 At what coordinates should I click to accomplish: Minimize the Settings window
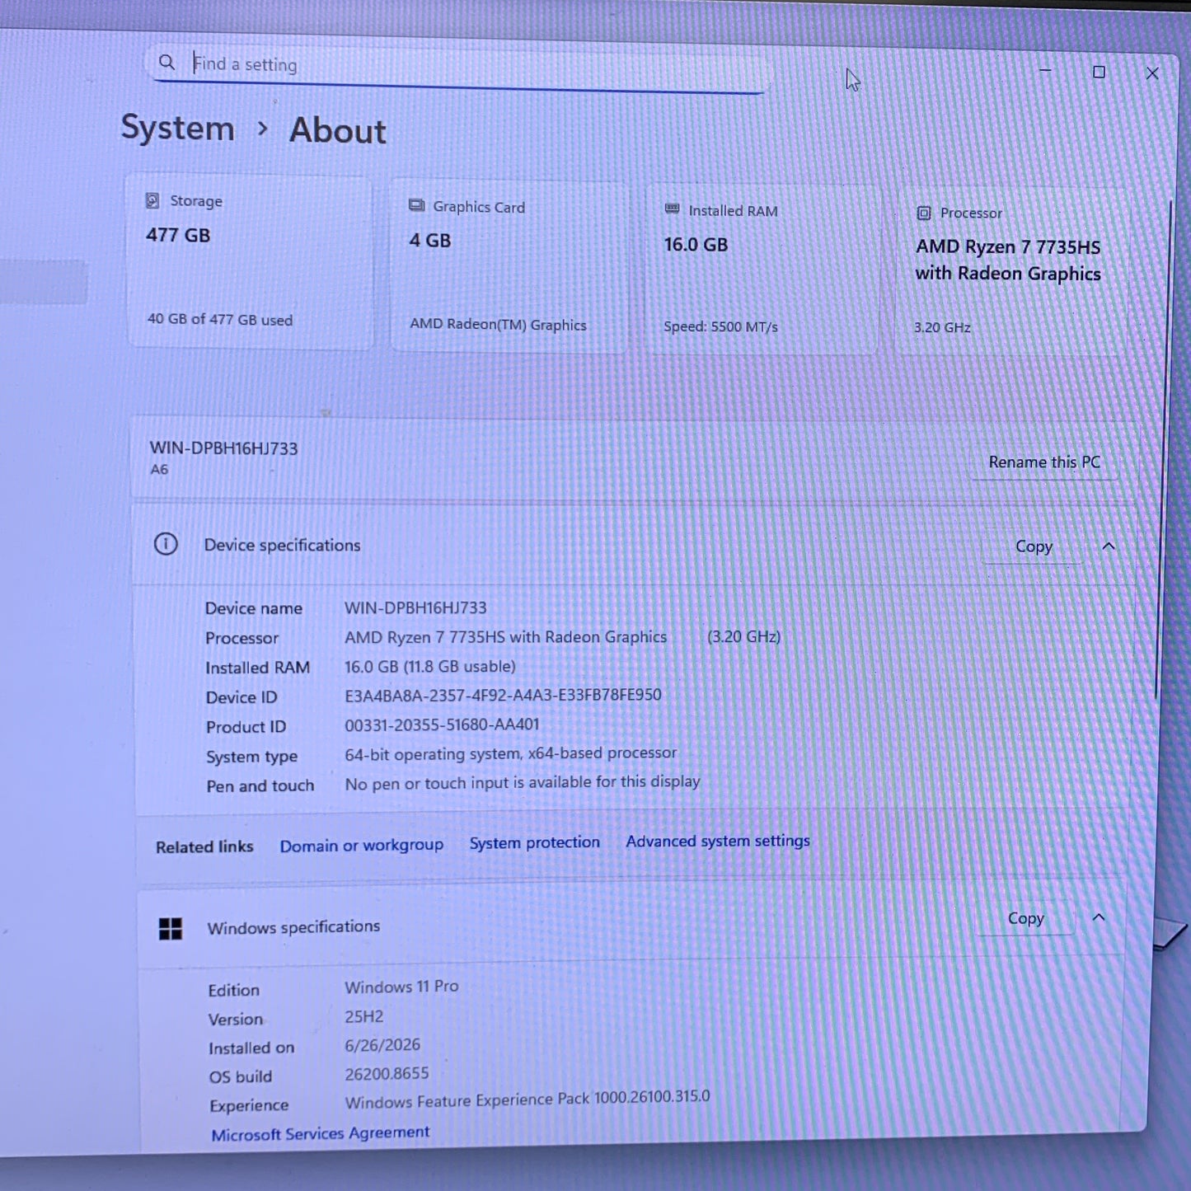click(x=1046, y=71)
